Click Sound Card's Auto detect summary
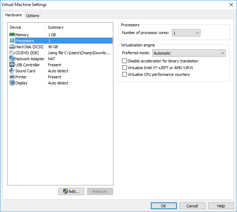The height and width of the screenshot is (212, 237). pyautogui.click(x=58, y=71)
